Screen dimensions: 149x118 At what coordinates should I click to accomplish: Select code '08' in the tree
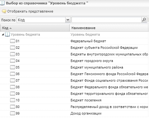point(18,87)
